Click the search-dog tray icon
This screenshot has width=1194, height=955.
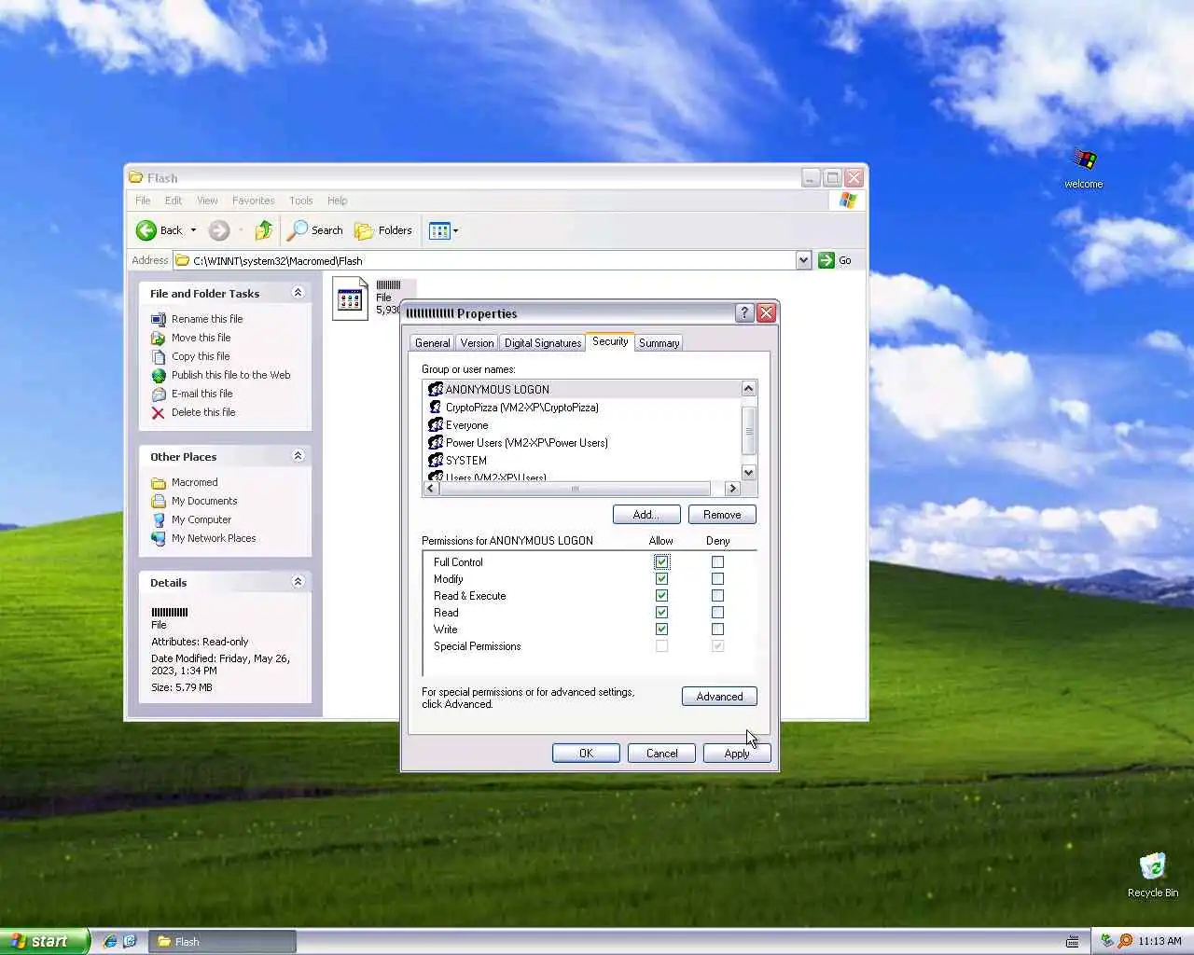(1125, 941)
